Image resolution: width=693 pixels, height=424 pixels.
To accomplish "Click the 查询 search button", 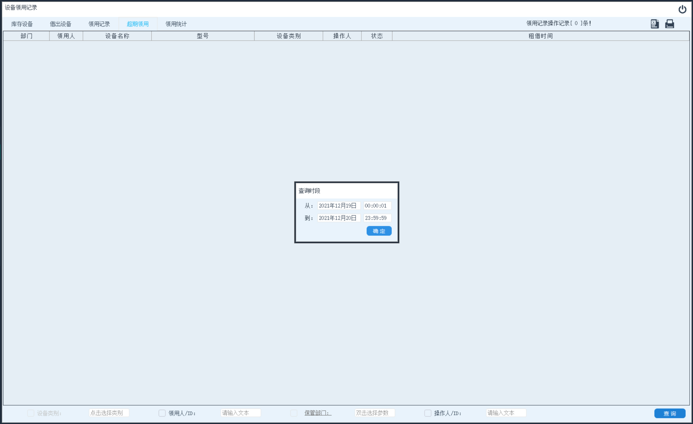I will (670, 413).
